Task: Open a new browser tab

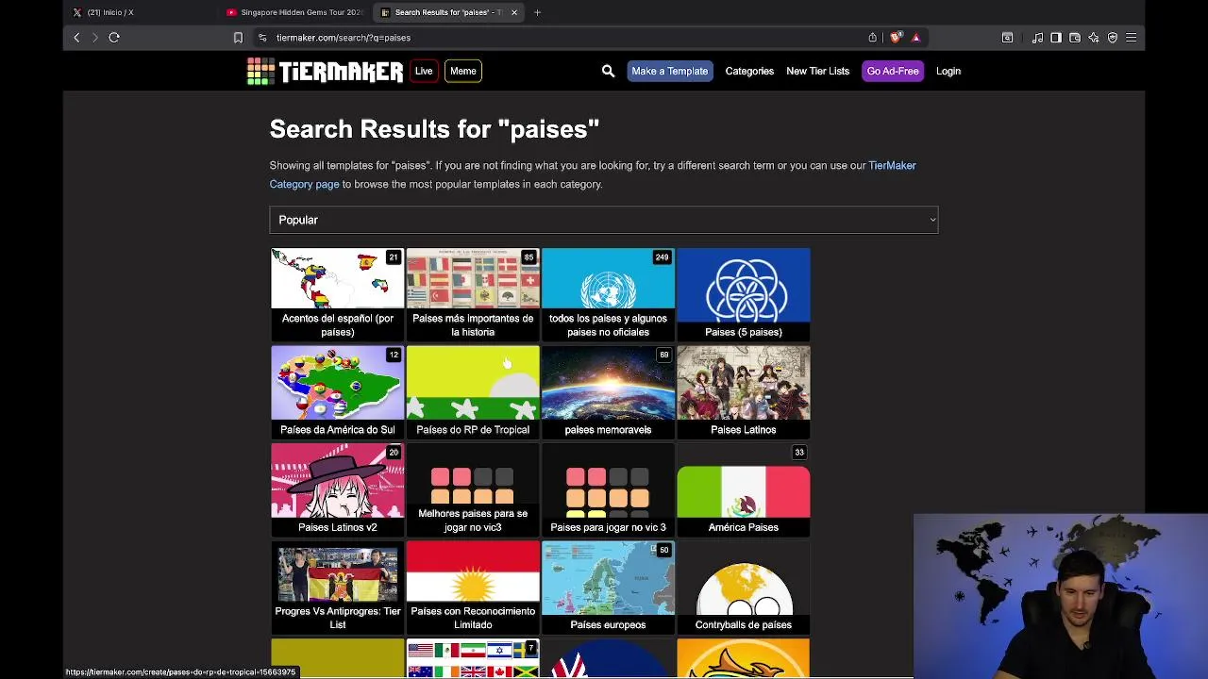Action: click(537, 12)
